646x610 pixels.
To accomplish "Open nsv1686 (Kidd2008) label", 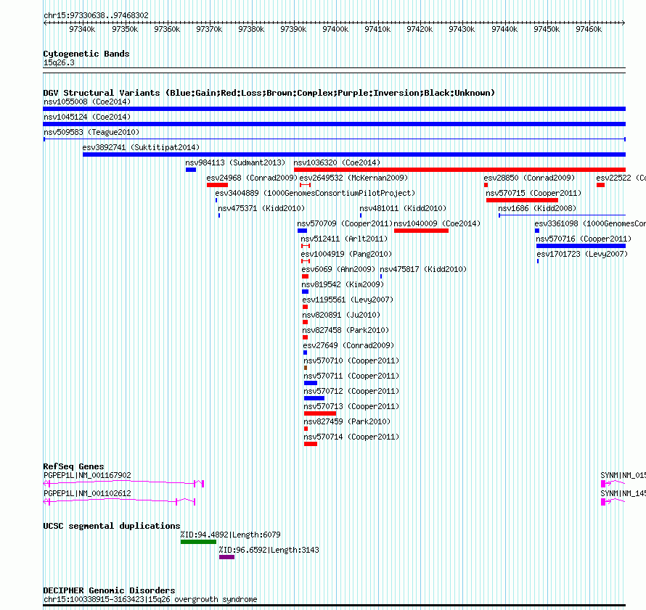I will [x=537, y=208].
